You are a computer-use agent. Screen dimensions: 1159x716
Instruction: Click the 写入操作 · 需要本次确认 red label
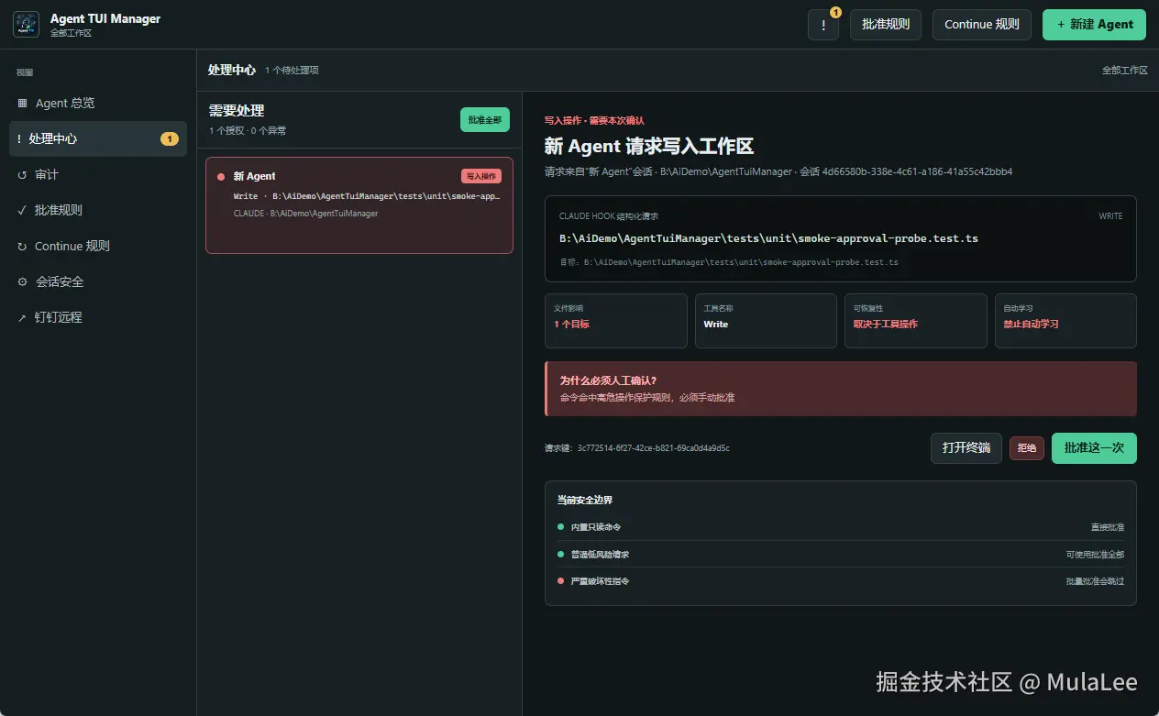coord(594,120)
